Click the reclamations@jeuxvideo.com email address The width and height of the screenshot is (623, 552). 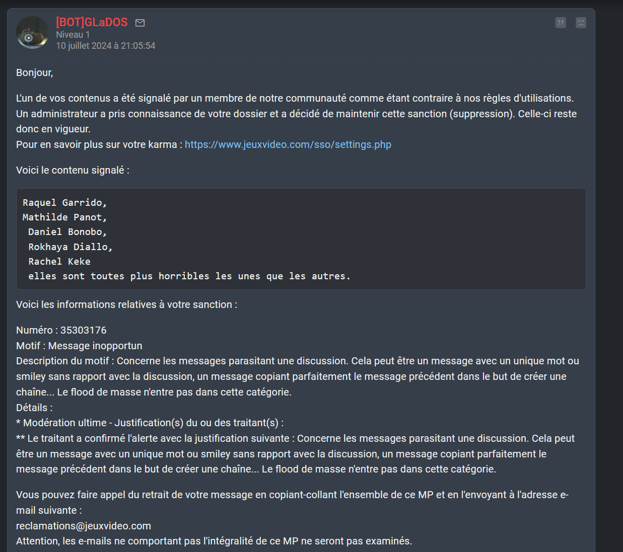pyautogui.click(x=84, y=526)
